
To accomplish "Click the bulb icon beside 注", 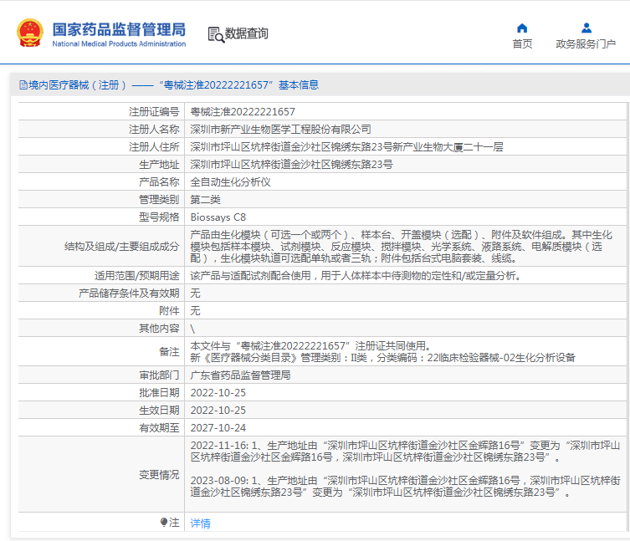I will coord(163,522).
